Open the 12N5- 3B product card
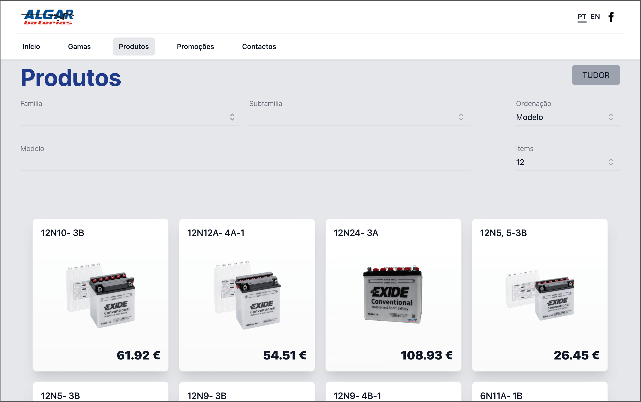Screen dimensions: 641x402 click(101, 392)
